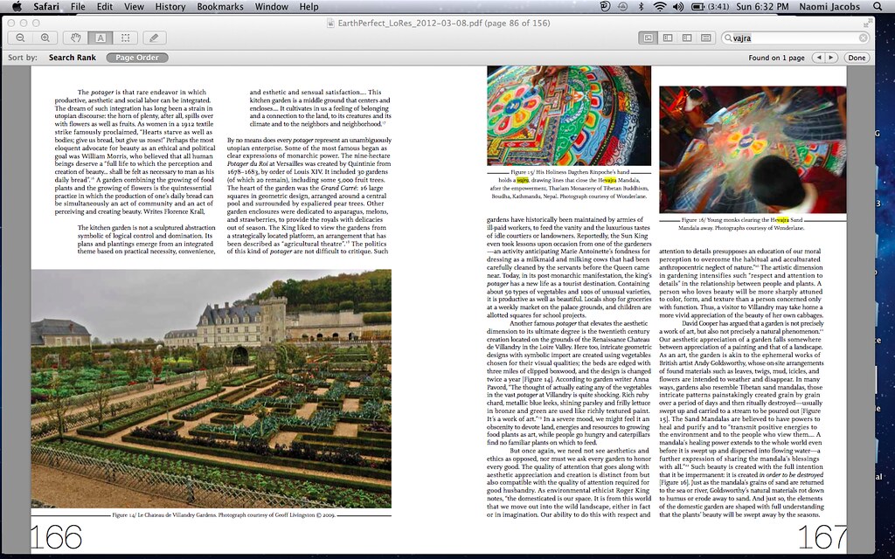
Task: Zoom in on the PDF page
Action: click(45, 38)
